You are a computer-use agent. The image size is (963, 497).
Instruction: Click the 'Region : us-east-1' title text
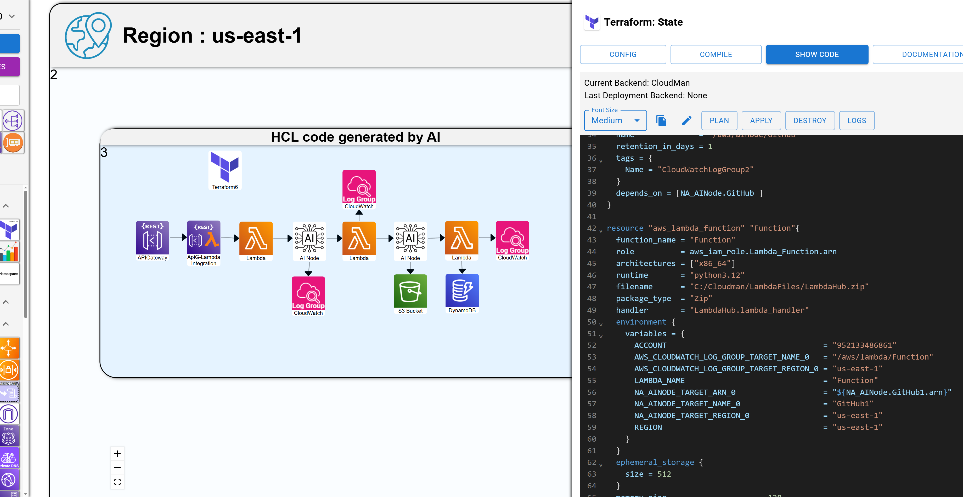point(212,36)
